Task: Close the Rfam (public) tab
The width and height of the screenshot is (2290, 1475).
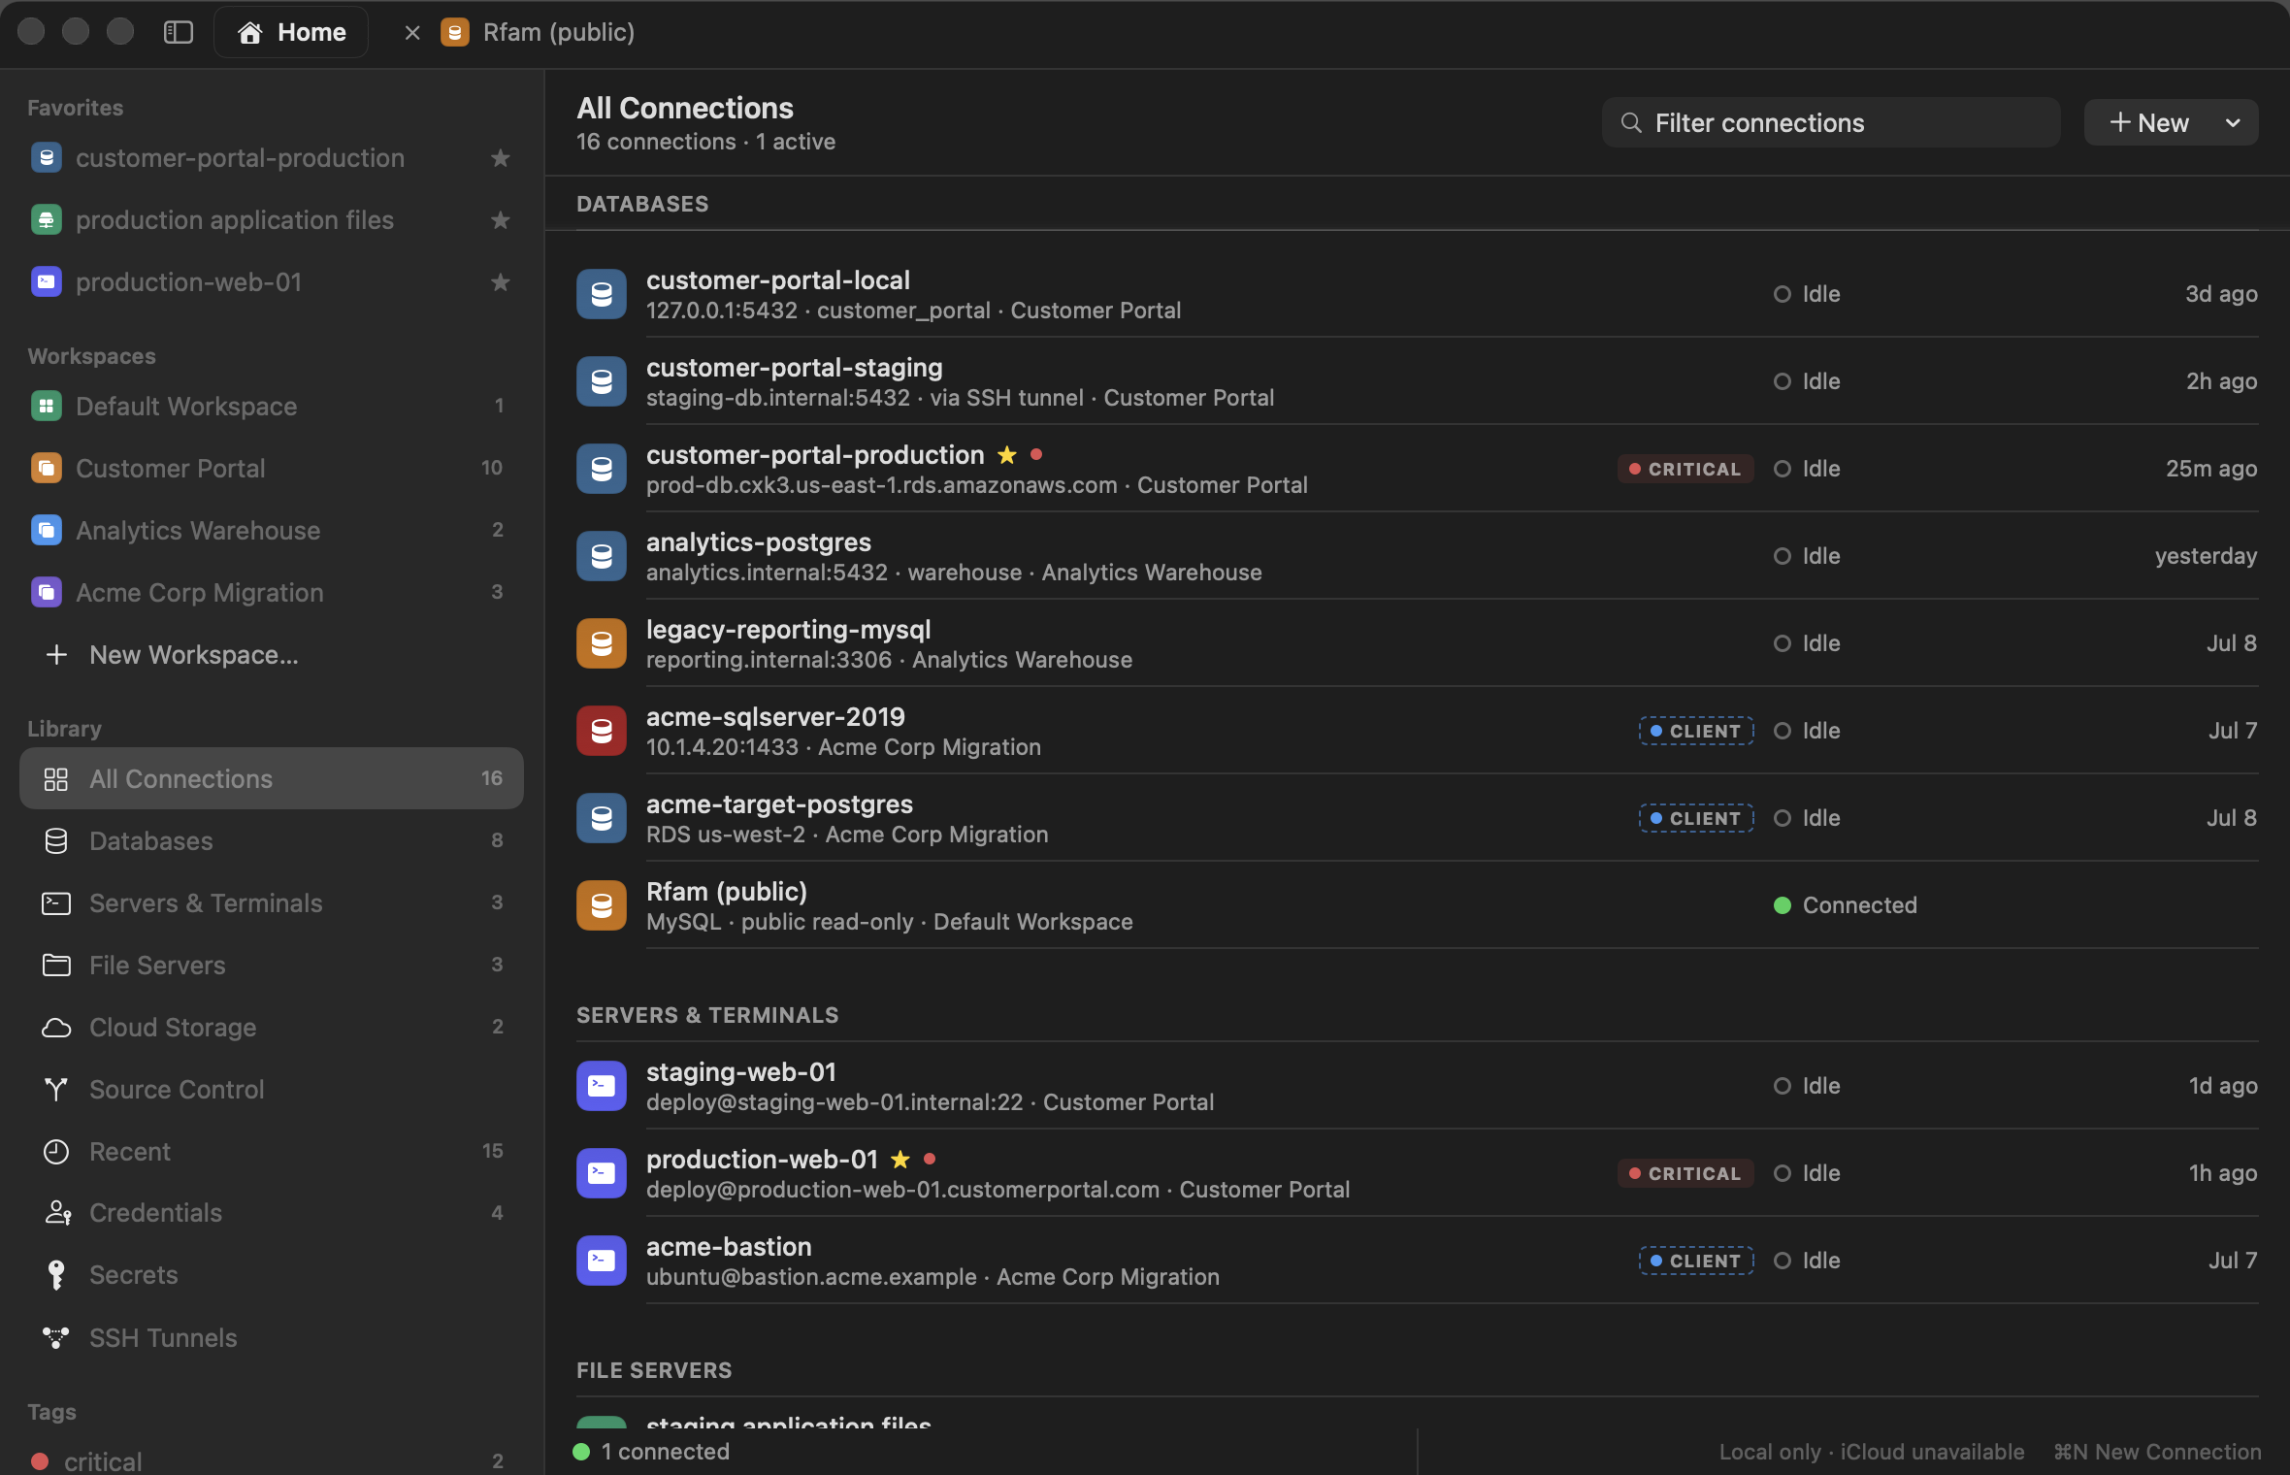Action: pos(412,32)
